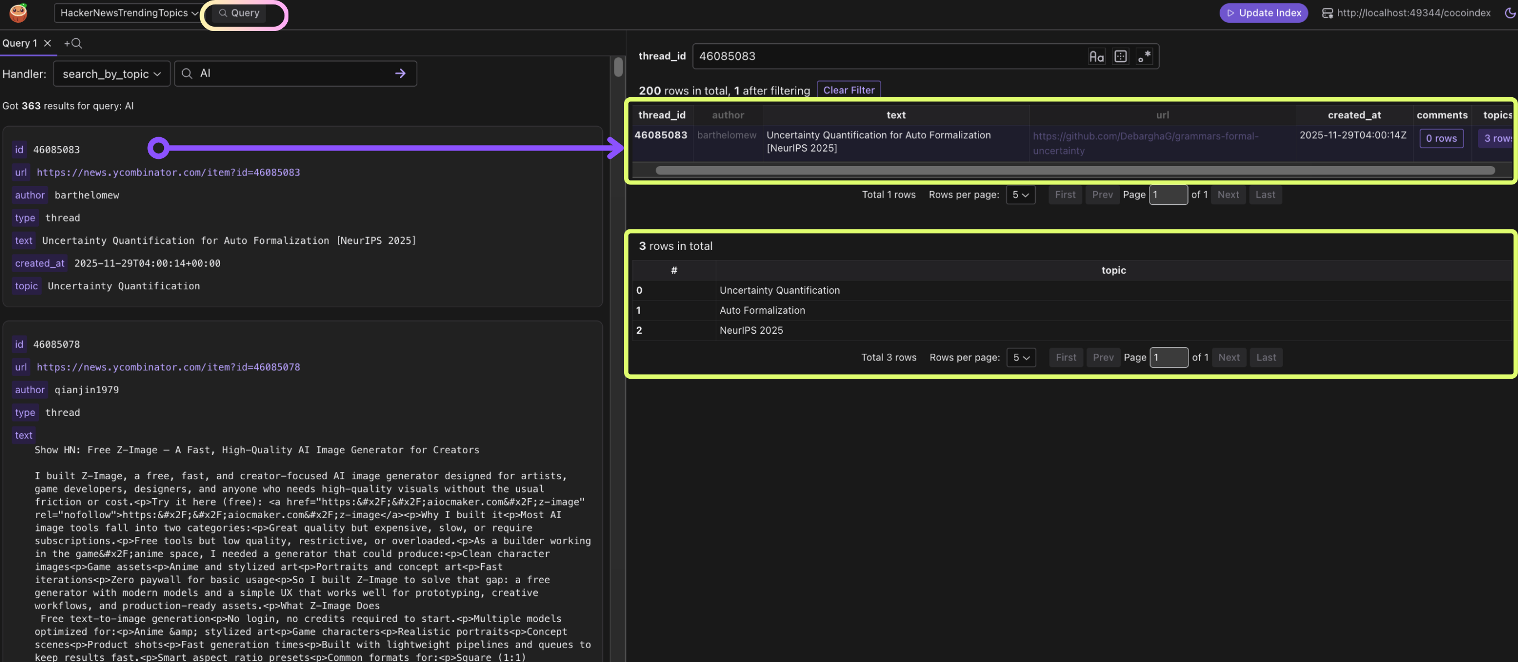Click the CocoIndex coconut logo
Viewport: 1518px width, 662px height.
[x=18, y=13]
